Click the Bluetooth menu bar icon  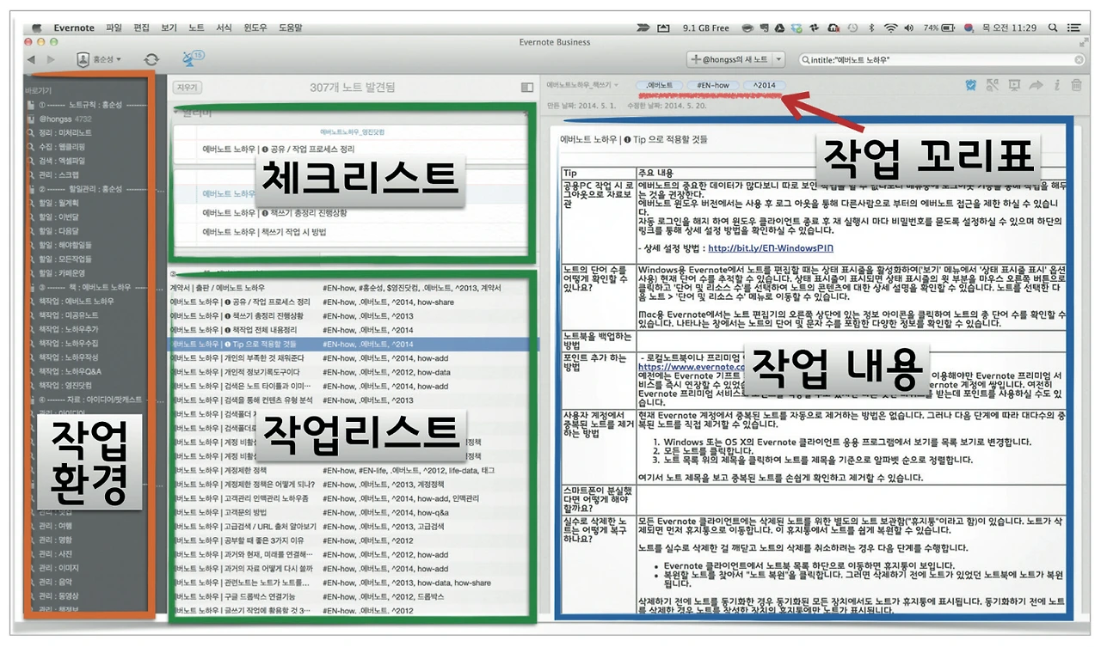coord(870,27)
